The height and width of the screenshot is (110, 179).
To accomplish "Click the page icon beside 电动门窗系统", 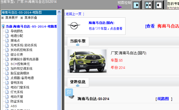I will 7,87.
